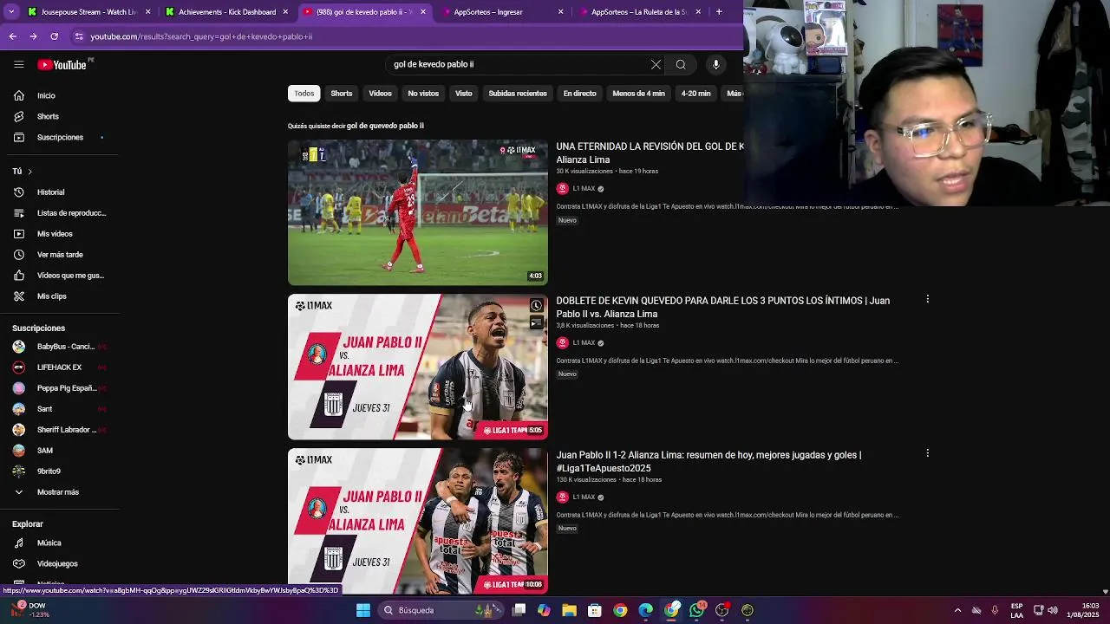Open the DOBLETE DE KEVIN QUEVEDO title link

tap(722, 308)
